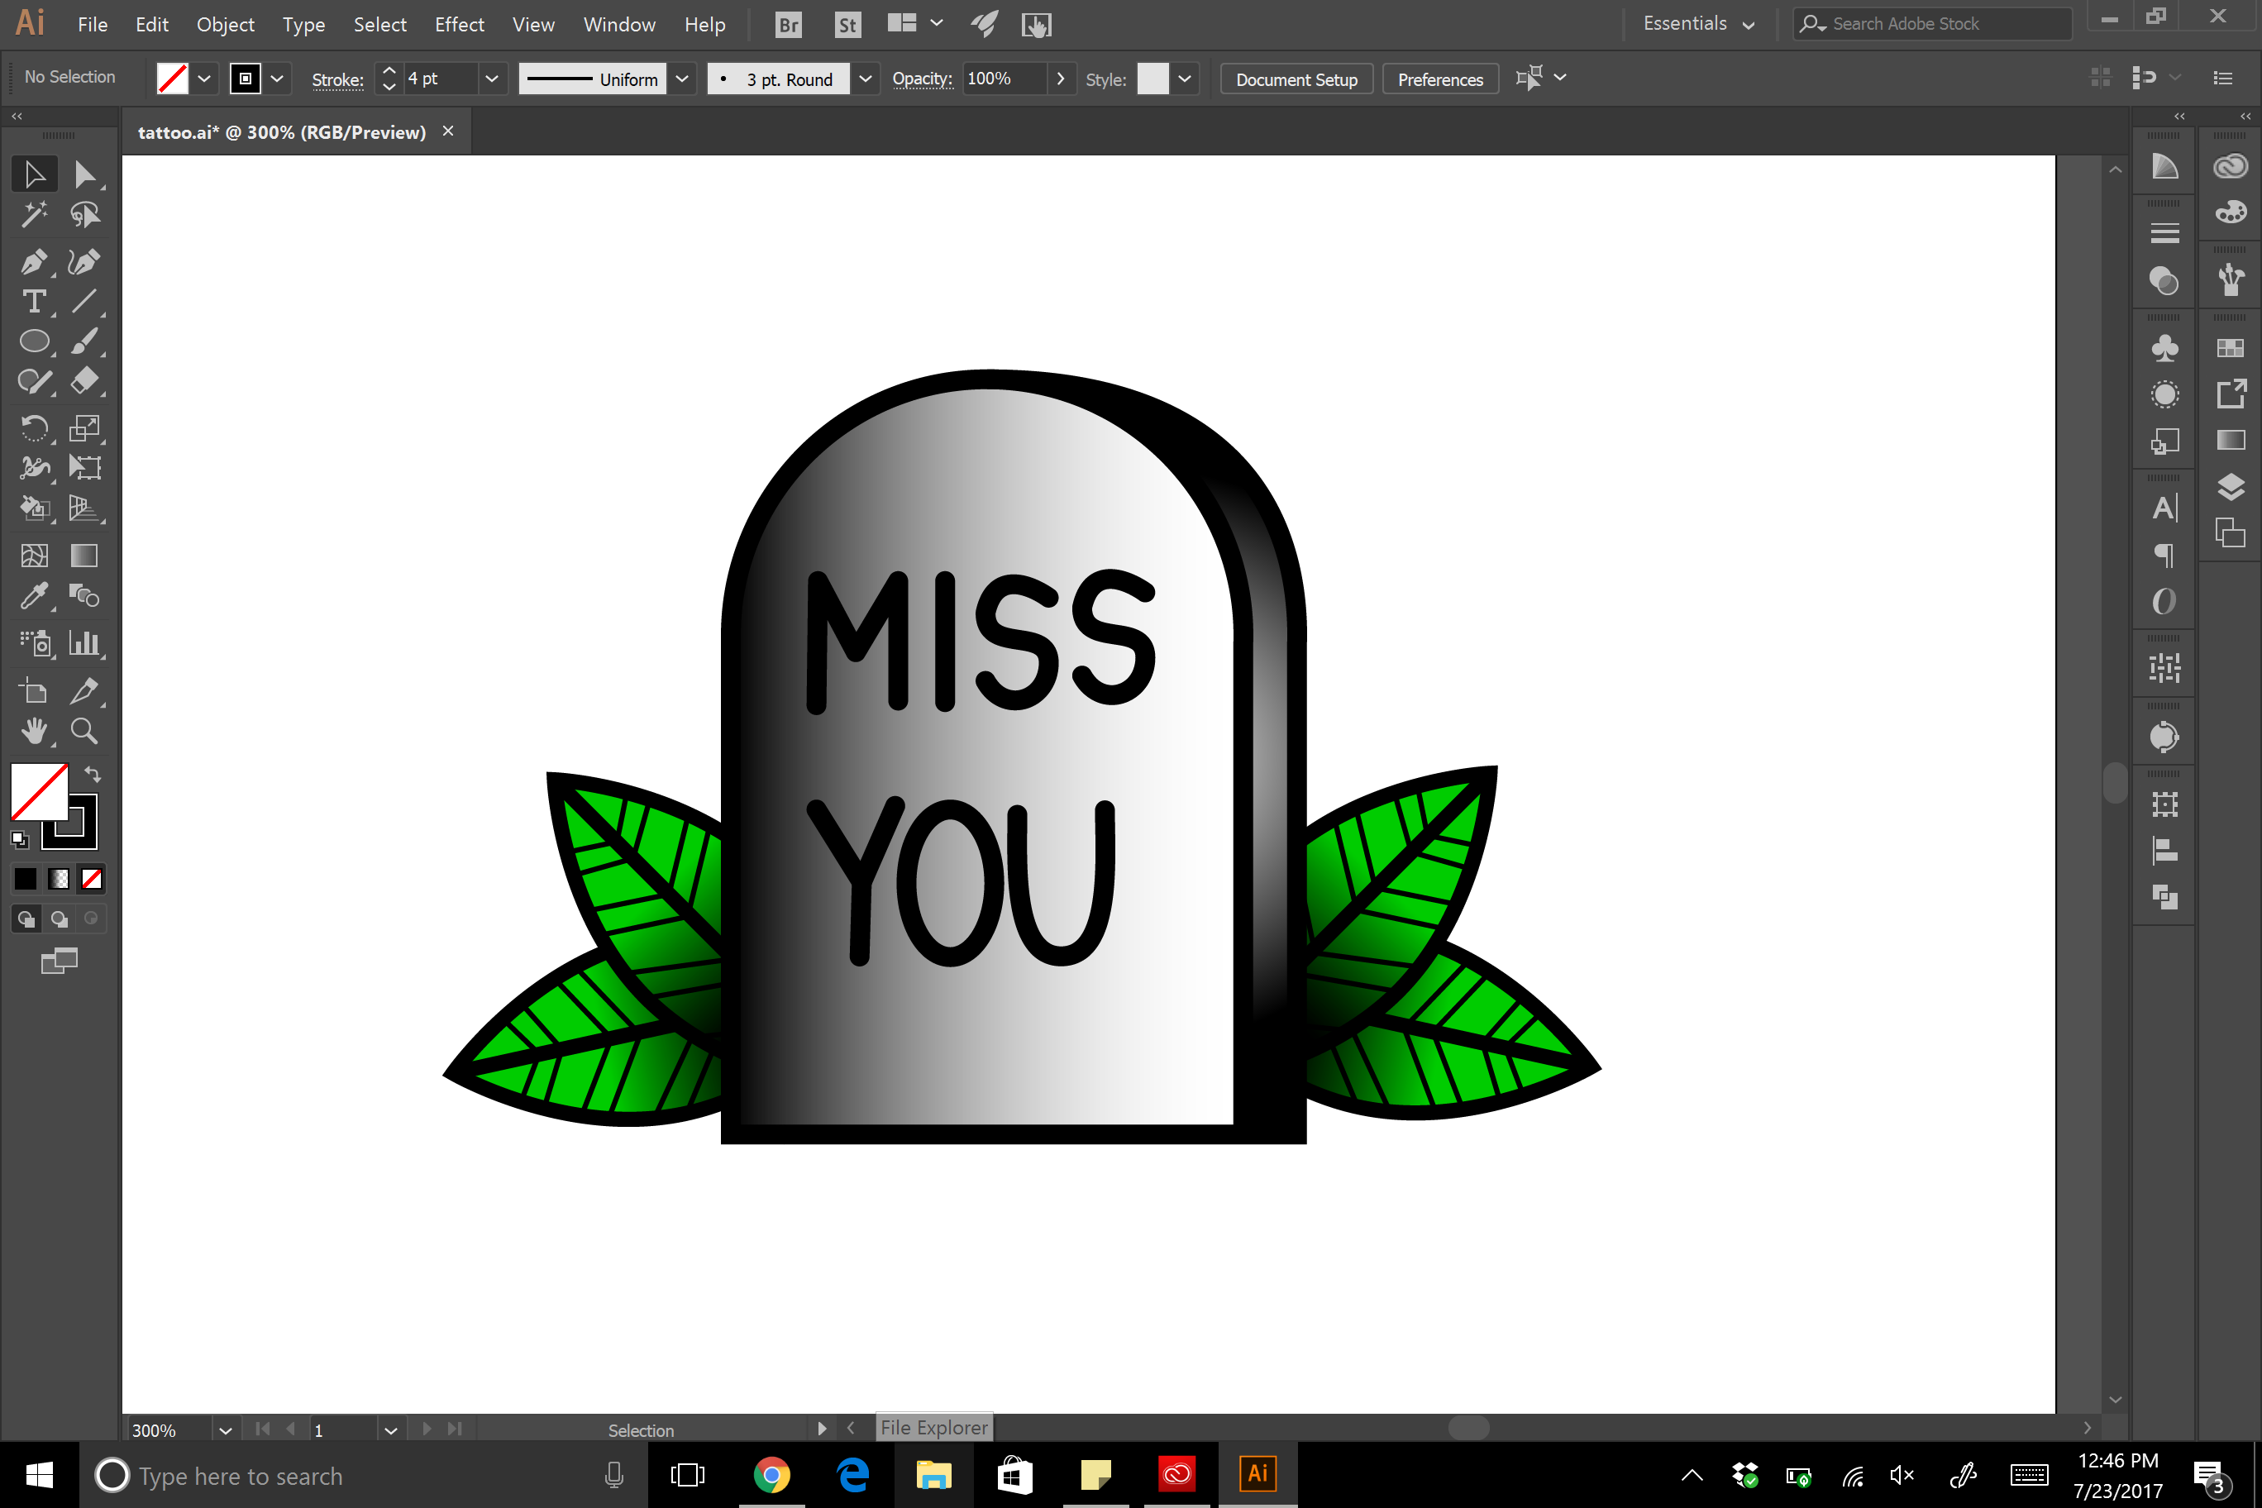Open the Type menu
The width and height of the screenshot is (2262, 1508).
pyautogui.click(x=303, y=24)
